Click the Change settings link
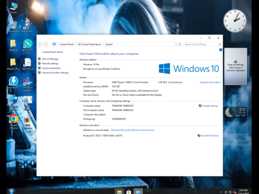The height and width of the screenshot is (194, 259). coord(210,106)
